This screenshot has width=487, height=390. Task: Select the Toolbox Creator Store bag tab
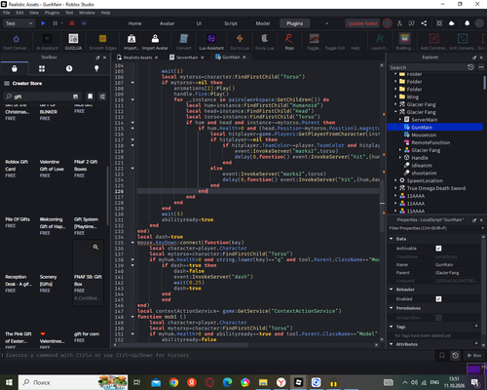pyautogui.click(x=15, y=68)
